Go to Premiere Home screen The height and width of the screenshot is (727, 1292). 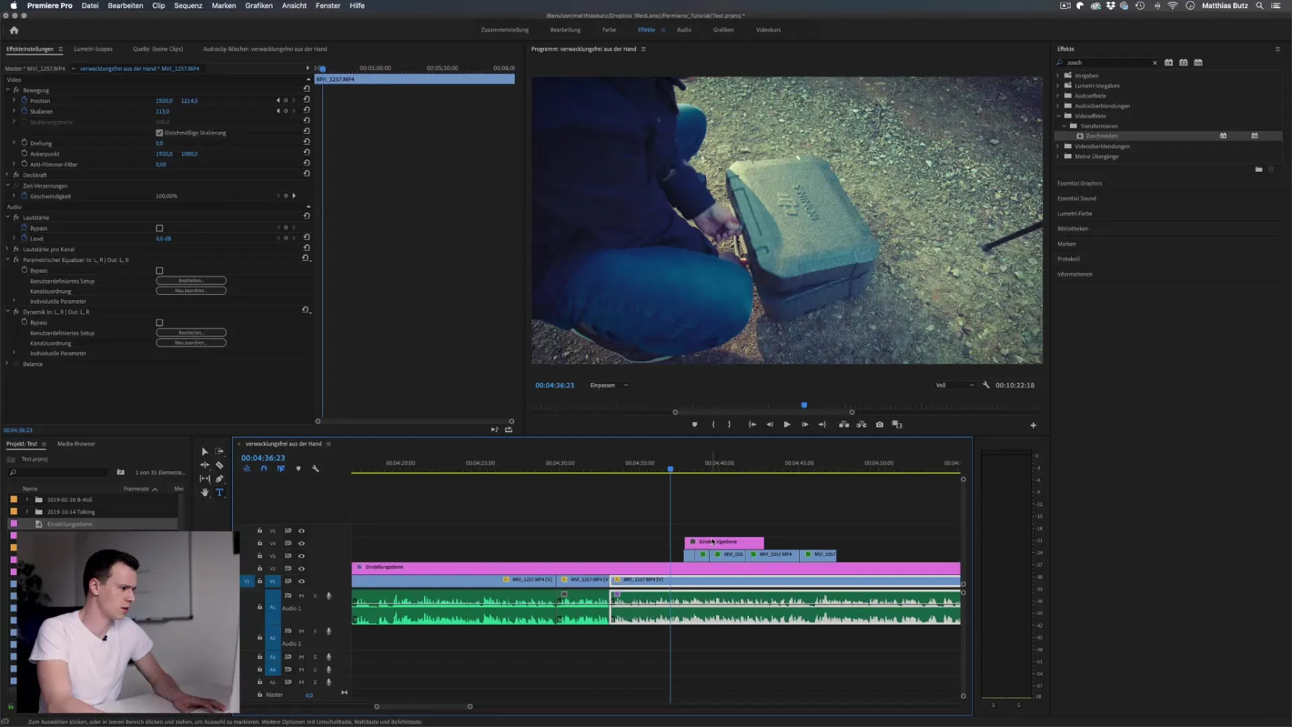point(14,30)
